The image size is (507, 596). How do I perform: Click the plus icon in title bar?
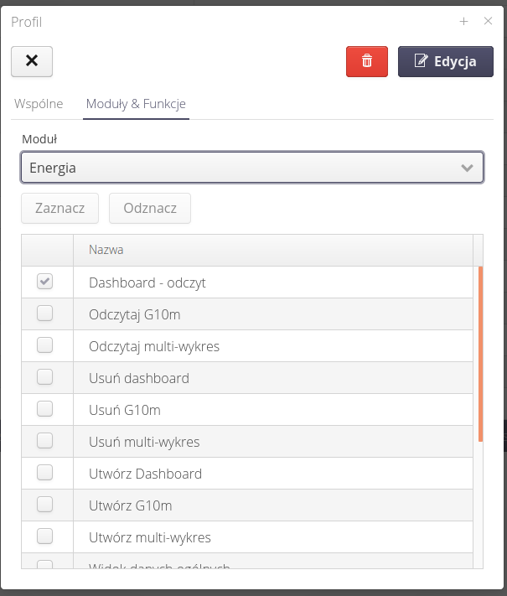(x=463, y=21)
